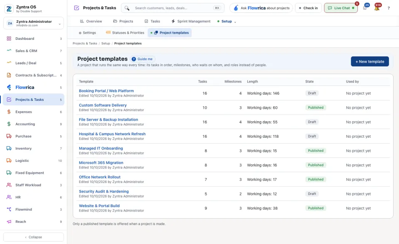Expand the Zyntra Administrator account dropdown

pos(59,24)
